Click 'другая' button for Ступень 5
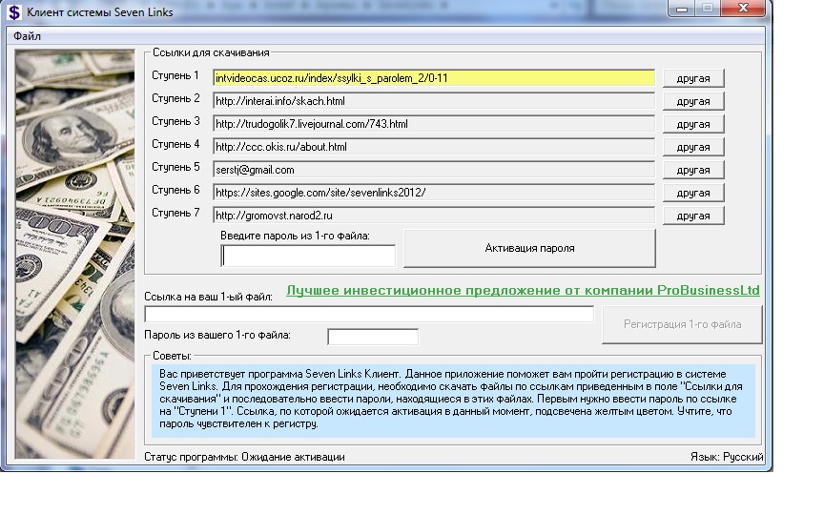This screenshot has width=824, height=515. point(693,170)
